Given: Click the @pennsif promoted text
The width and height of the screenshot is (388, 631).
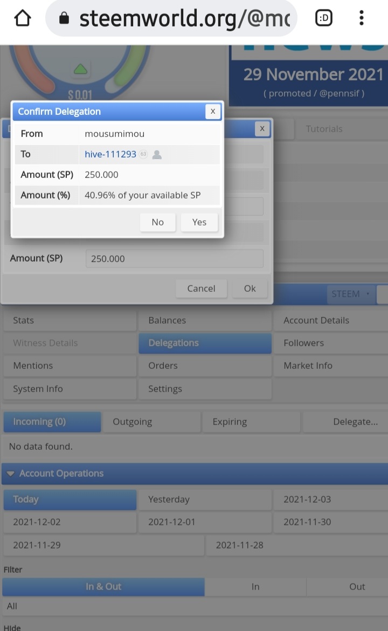Looking at the screenshot, I should tap(314, 93).
